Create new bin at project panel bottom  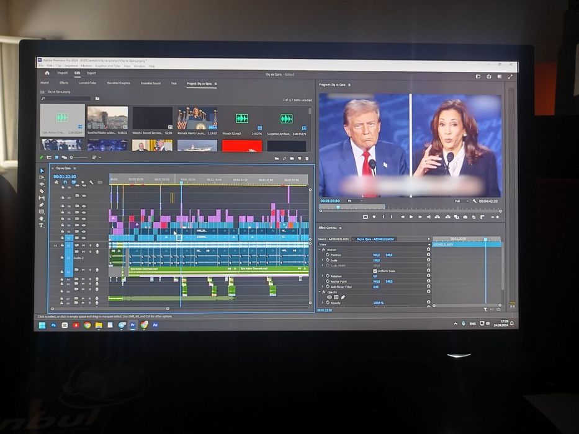[x=292, y=158]
